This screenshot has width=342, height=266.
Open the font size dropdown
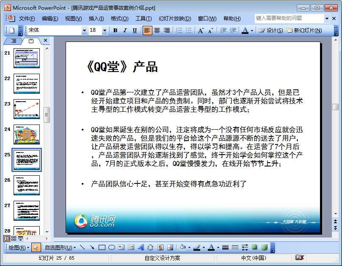[x=105, y=30]
